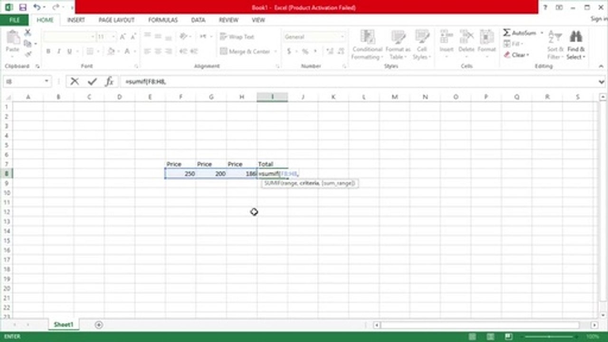Select row 8 header
The width and height of the screenshot is (608, 342).
point(6,174)
